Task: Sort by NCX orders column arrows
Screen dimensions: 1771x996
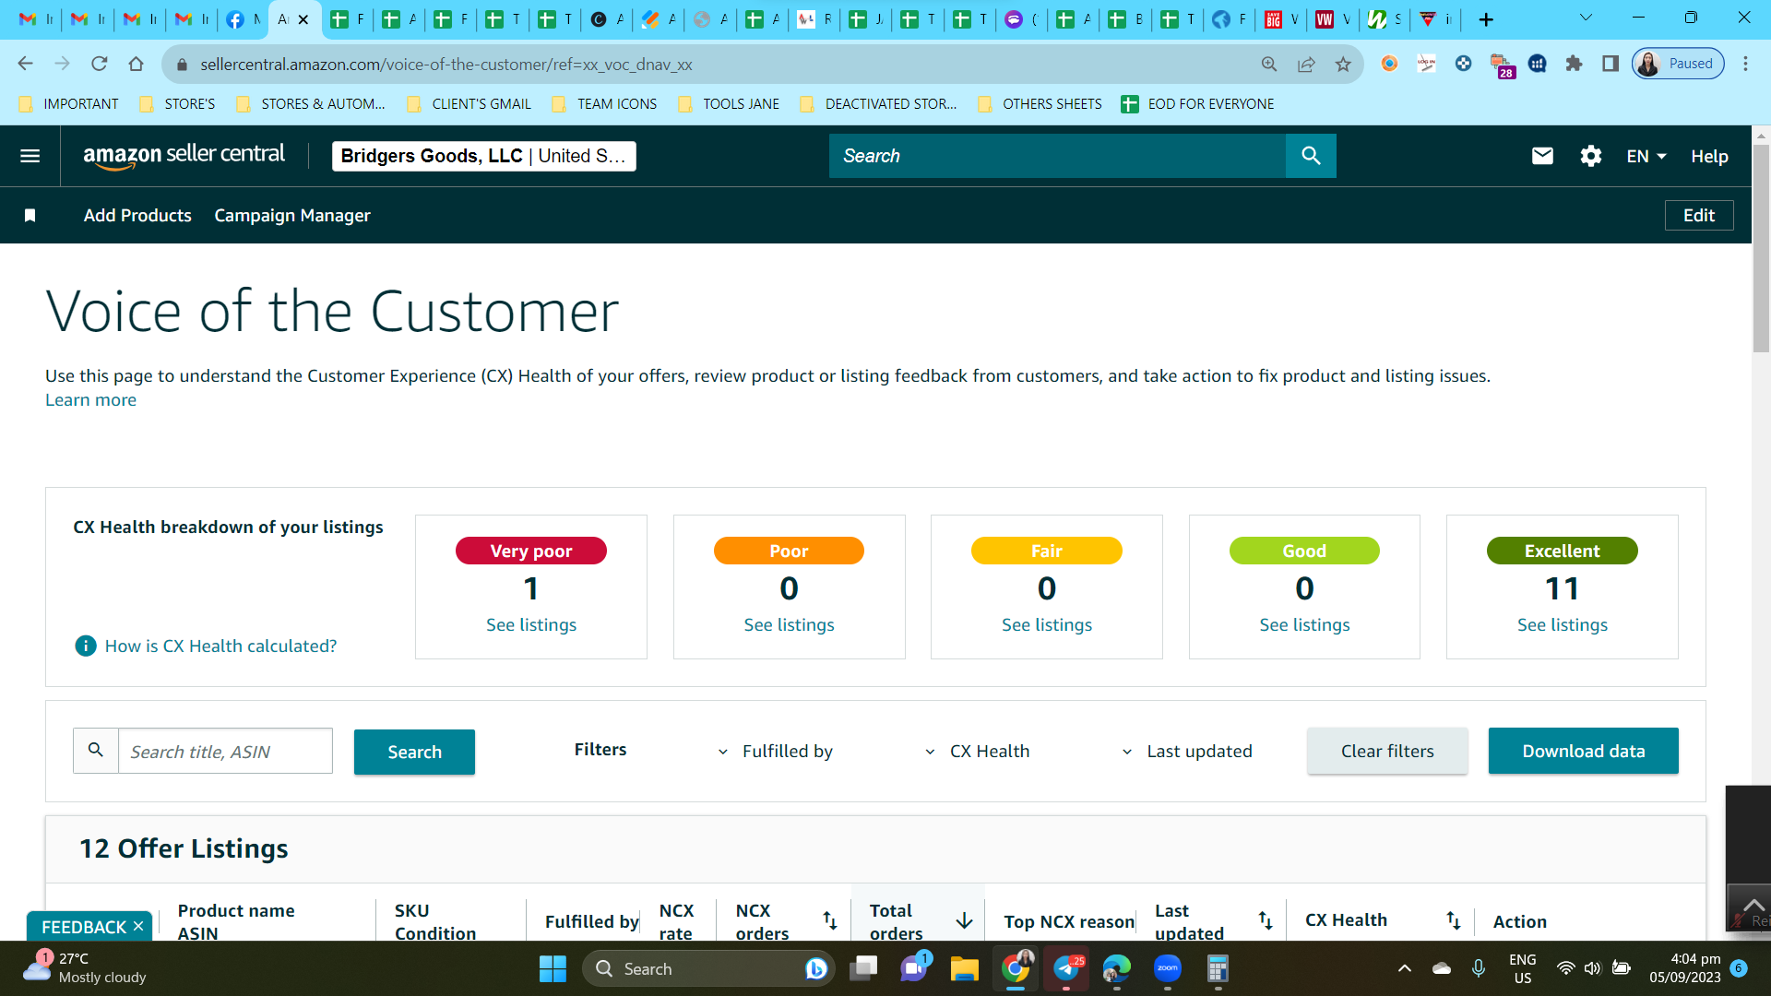Action: pyautogui.click(x=829, y=920)
